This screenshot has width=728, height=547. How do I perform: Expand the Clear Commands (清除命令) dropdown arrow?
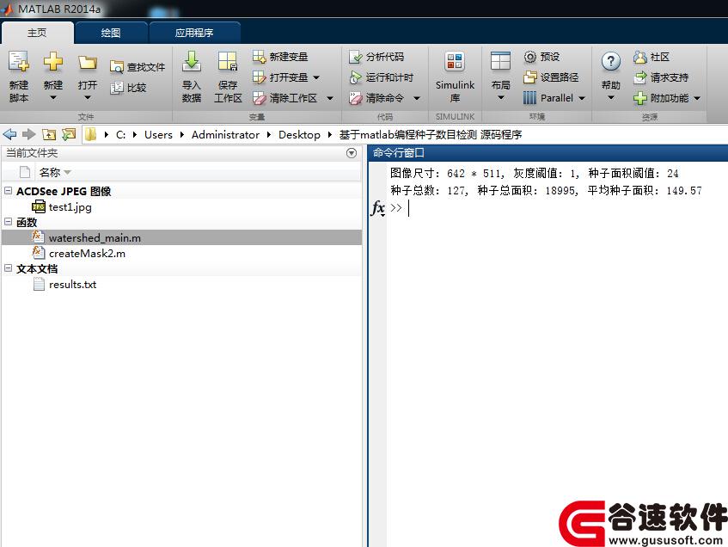pyautogui.click(x=417, y=98)
